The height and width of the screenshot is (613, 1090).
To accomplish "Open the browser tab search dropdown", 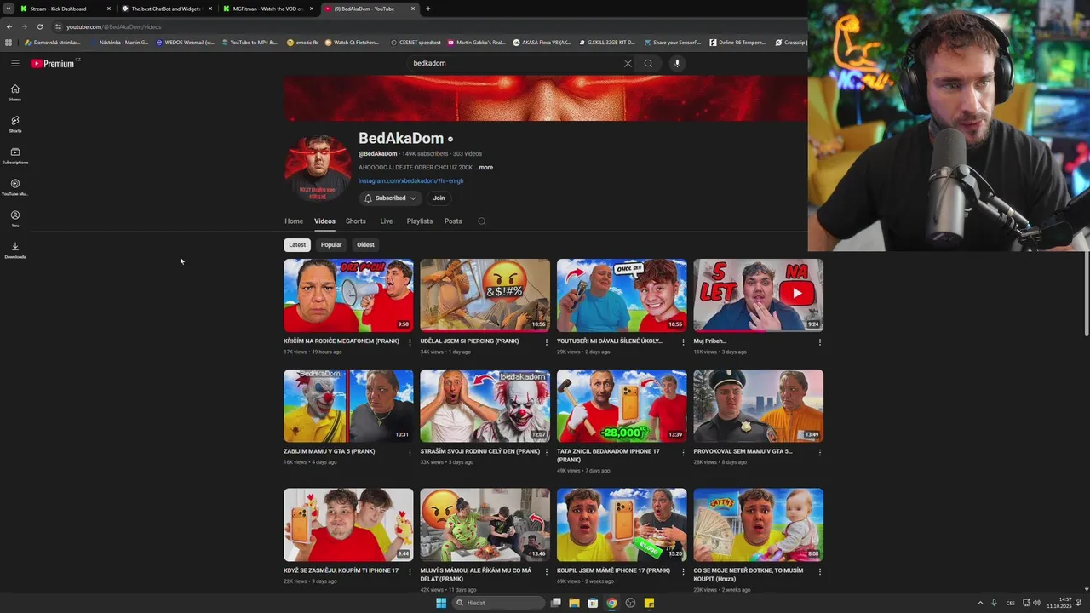I will pos(8,9).
